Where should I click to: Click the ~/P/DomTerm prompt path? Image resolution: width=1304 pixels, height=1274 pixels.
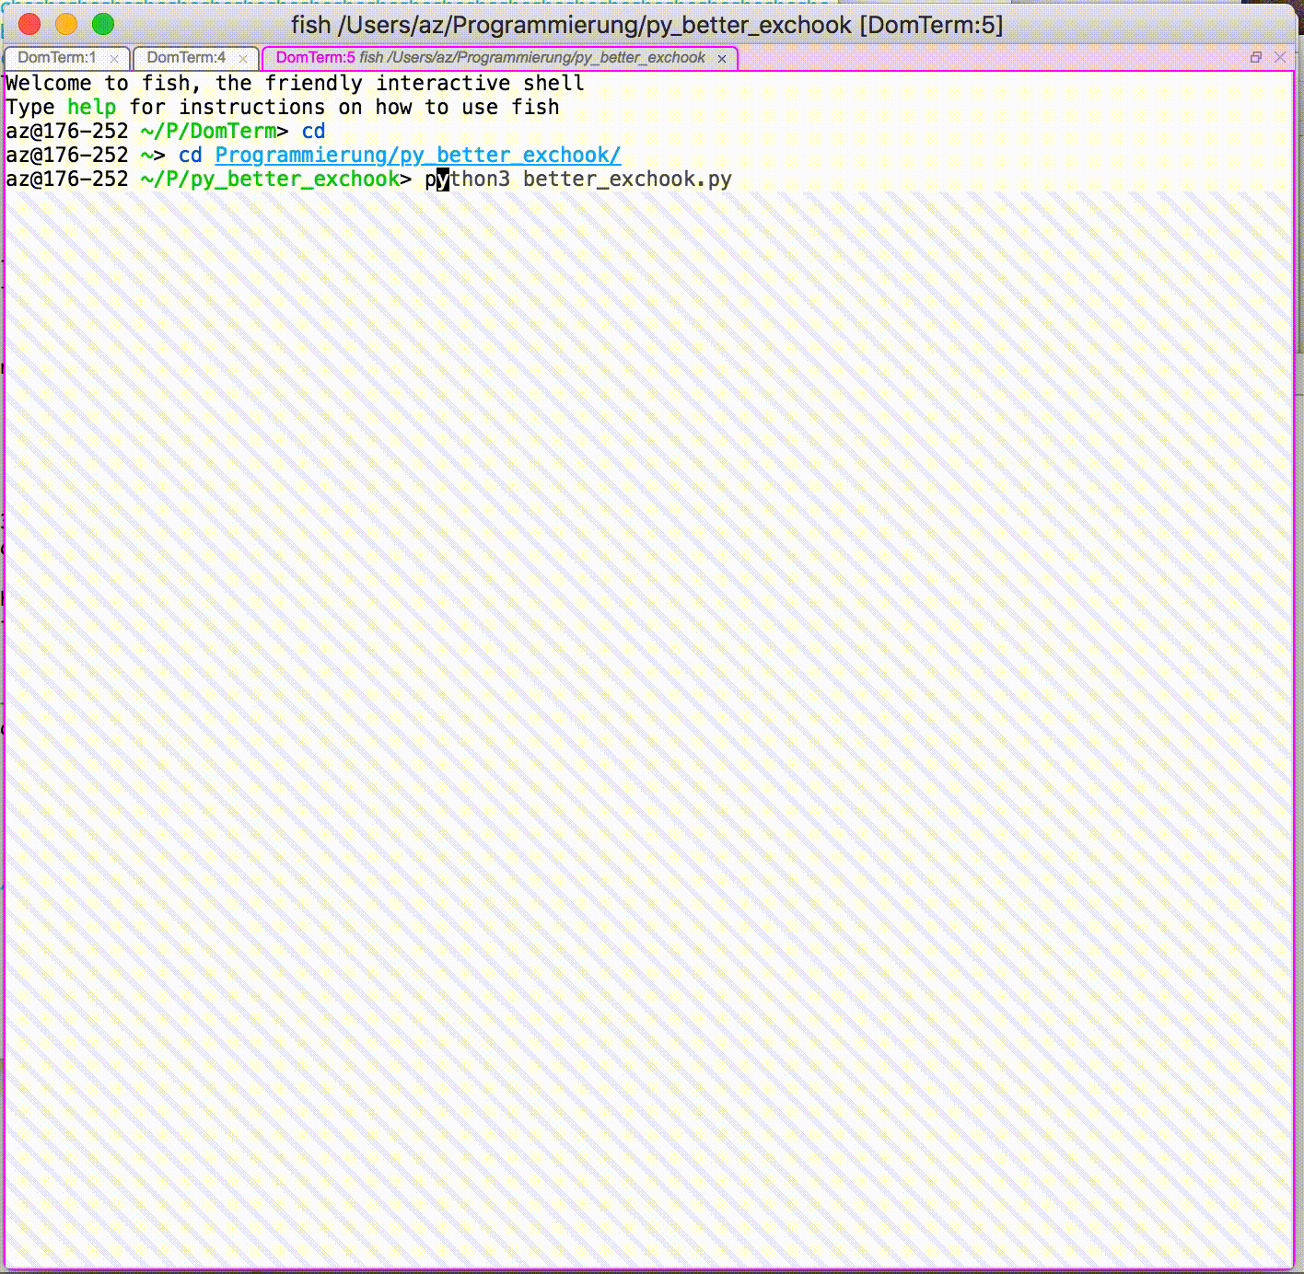208,132
